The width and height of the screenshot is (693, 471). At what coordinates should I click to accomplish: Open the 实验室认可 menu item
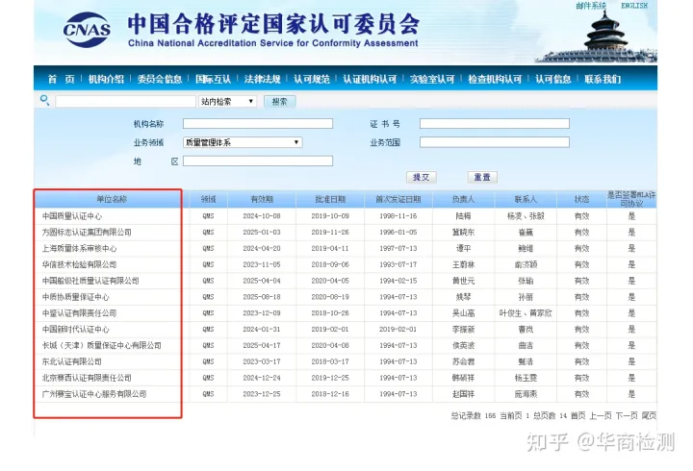point(432,79)
